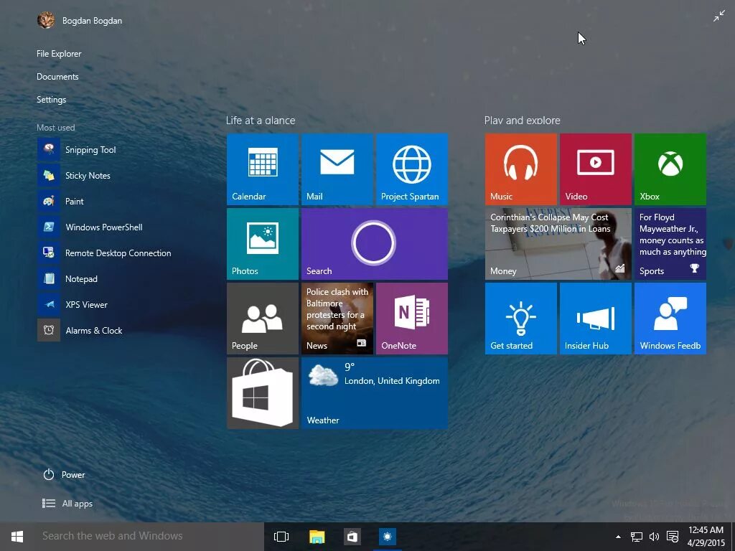Open Windows PowerShell from Most used

[x=90, y=227]
